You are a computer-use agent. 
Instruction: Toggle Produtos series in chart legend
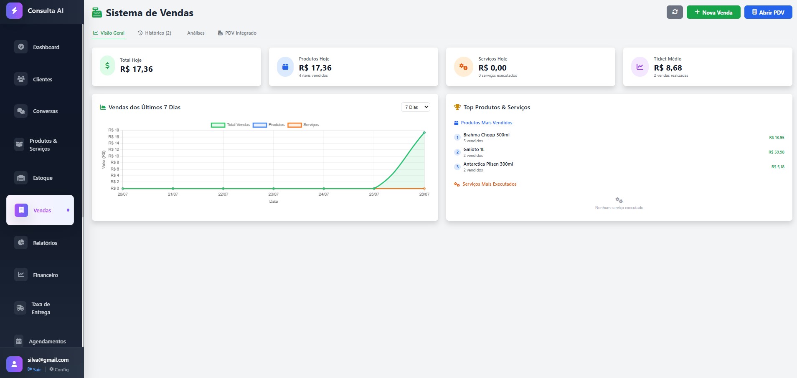point(269,125)
